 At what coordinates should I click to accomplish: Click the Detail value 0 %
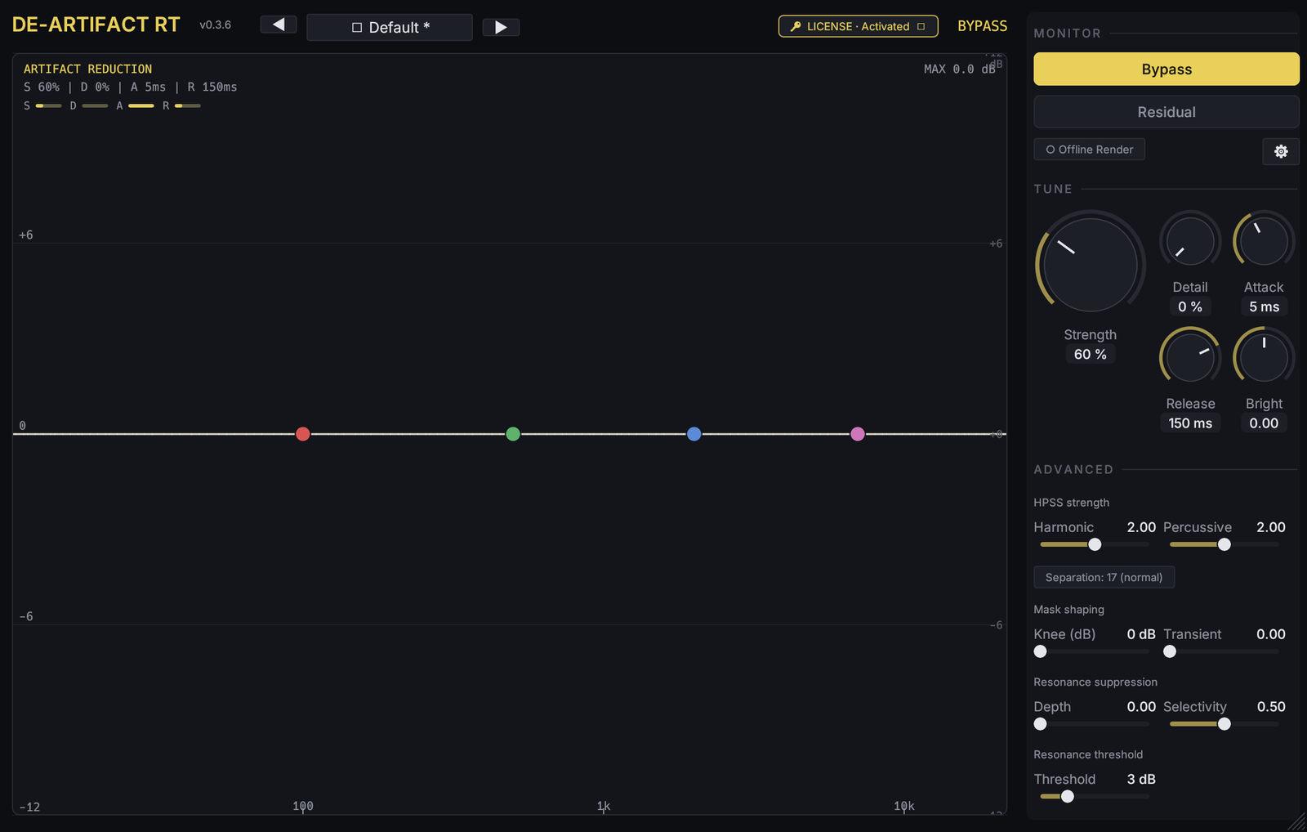(1190, 306)
